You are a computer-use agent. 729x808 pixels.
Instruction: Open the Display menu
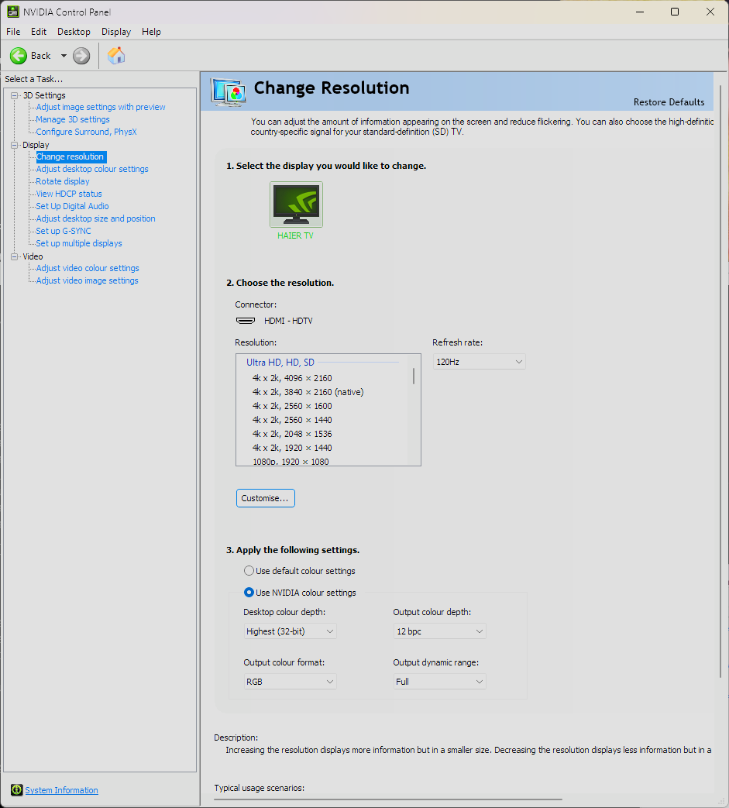(x=116, y=32)
